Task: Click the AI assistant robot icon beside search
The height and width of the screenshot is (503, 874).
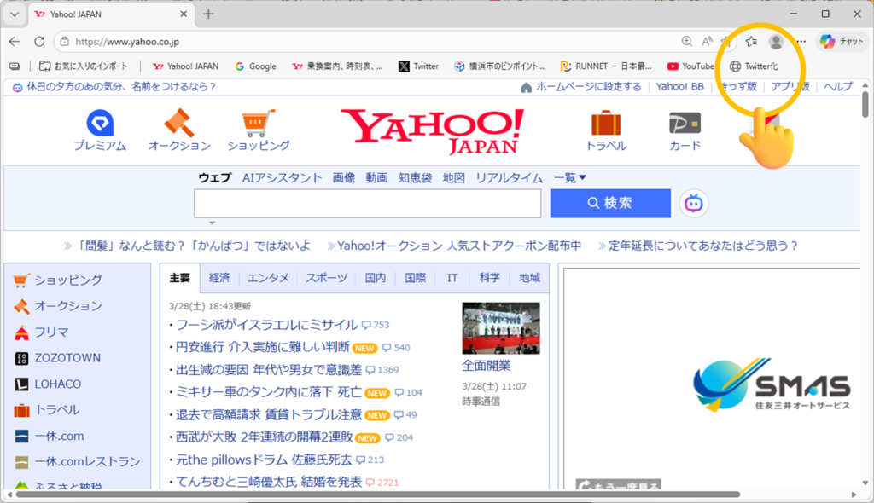Action: coord(694,203)
